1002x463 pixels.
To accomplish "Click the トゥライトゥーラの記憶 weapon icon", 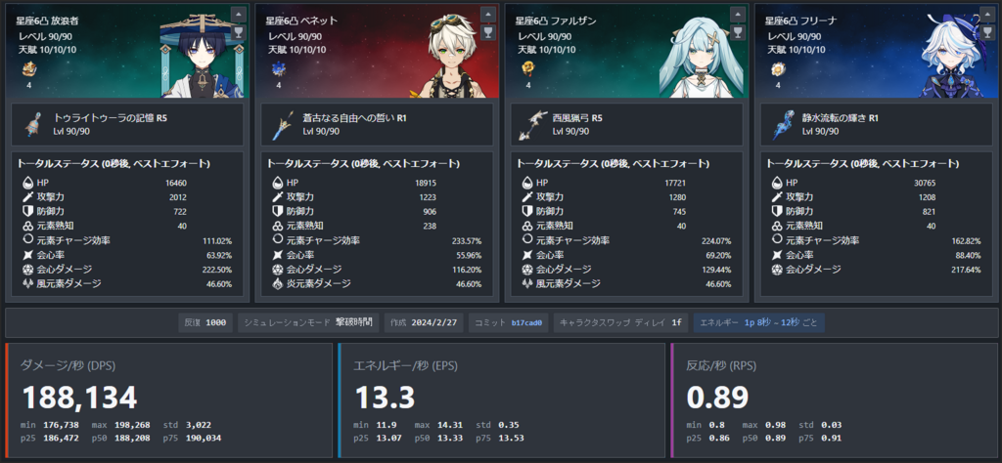I will pyautogui.click(x=34, y=125).
